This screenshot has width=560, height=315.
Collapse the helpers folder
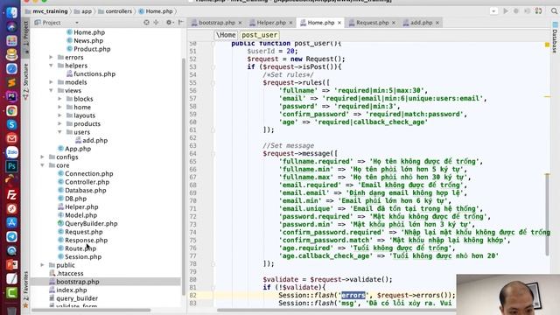pos(51,66)
